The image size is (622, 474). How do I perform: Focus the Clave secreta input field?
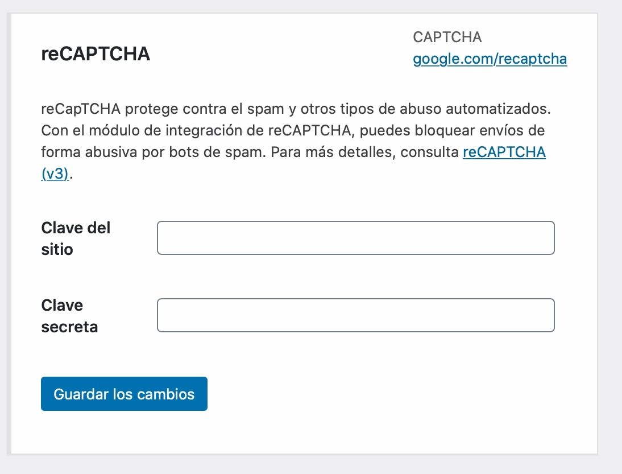356,315
